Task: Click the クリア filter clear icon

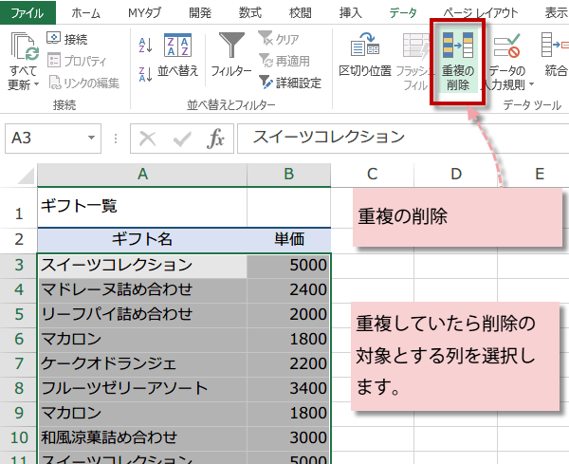Action: coord(265,38)
